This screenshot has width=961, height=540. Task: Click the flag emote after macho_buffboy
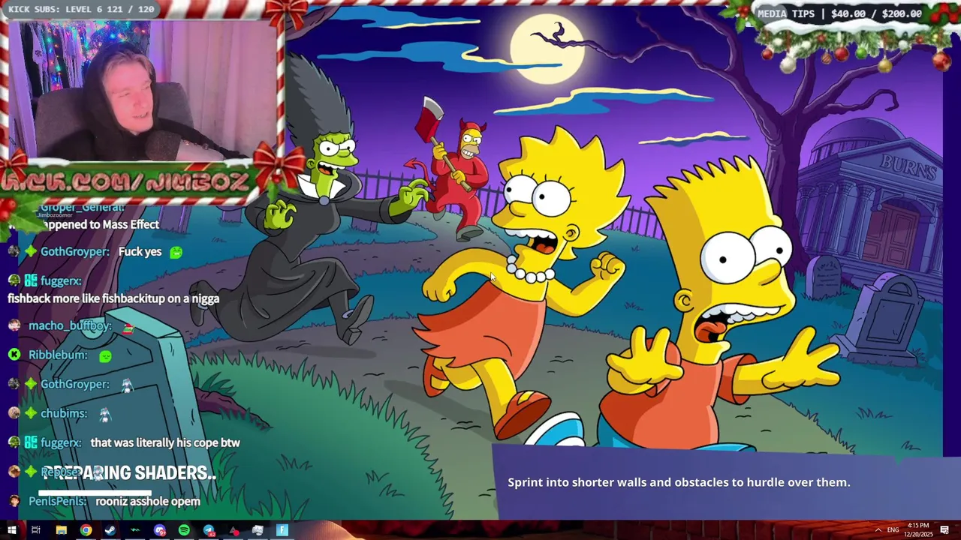tap(128, 328)
